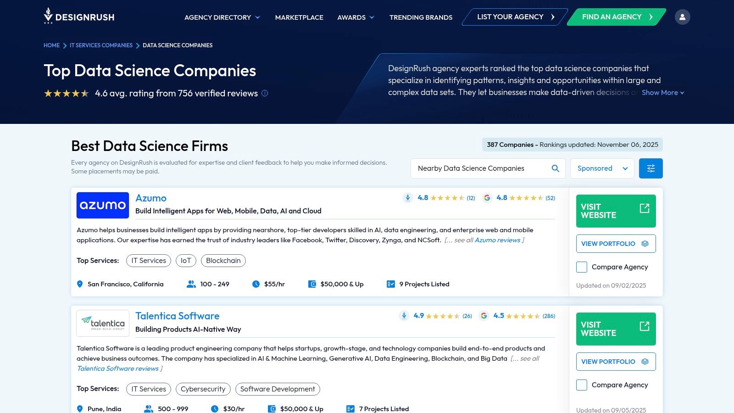Click 'Building Products AI-Native Way' tagline
The image size is (734, 413).
point(188,329)
